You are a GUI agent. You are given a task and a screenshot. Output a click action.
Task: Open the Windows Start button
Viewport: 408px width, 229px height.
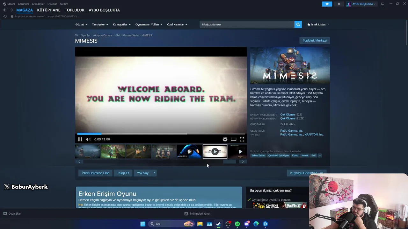point(143,224)
